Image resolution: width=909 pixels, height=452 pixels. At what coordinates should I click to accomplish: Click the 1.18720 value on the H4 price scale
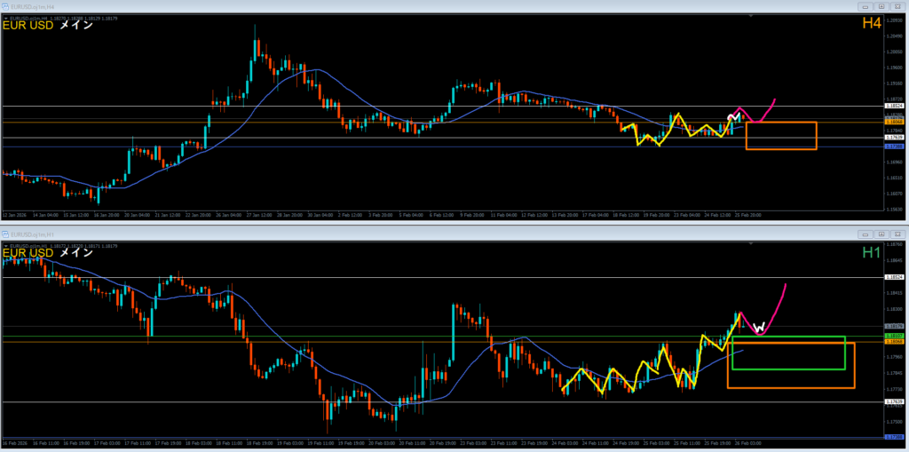(x=893, y=99)
